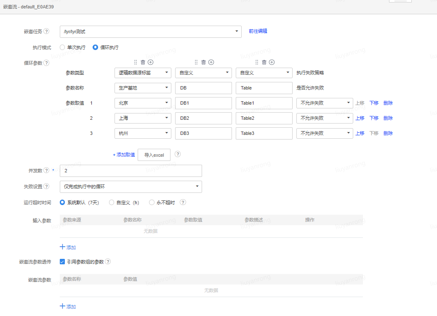Image resolution: width=437 pixels, height=316 pixels.
Task: Open row 1 不允许失败 dropdown
Action: click(325, 103)
